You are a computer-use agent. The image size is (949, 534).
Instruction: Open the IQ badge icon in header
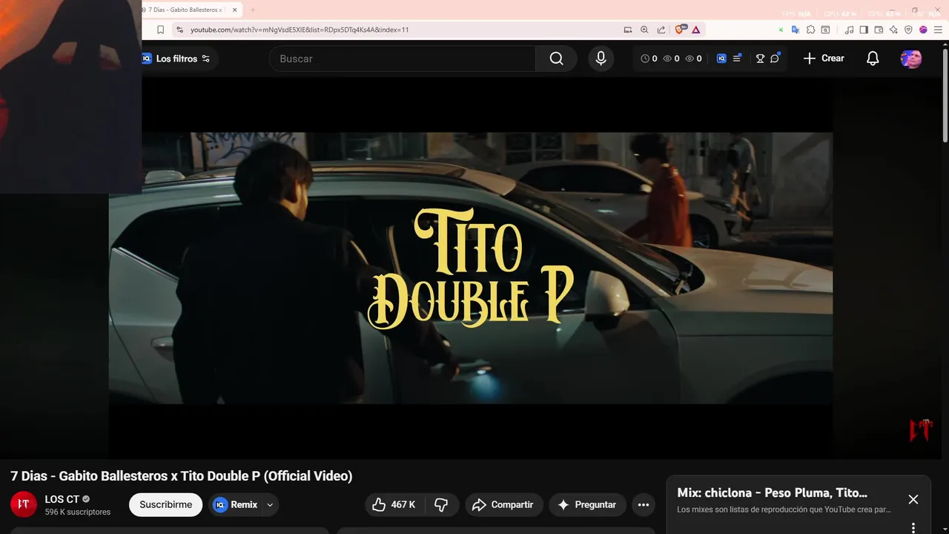click(721, 59)
